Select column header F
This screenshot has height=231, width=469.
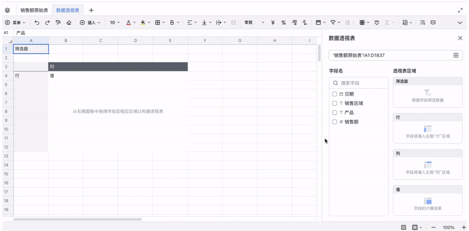[x=205, y=40]
